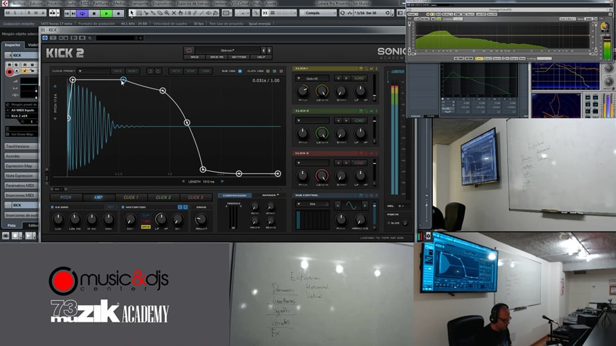Select the Range Selection tool
This screenshot has height=346, width=616.
coord(139,13)
